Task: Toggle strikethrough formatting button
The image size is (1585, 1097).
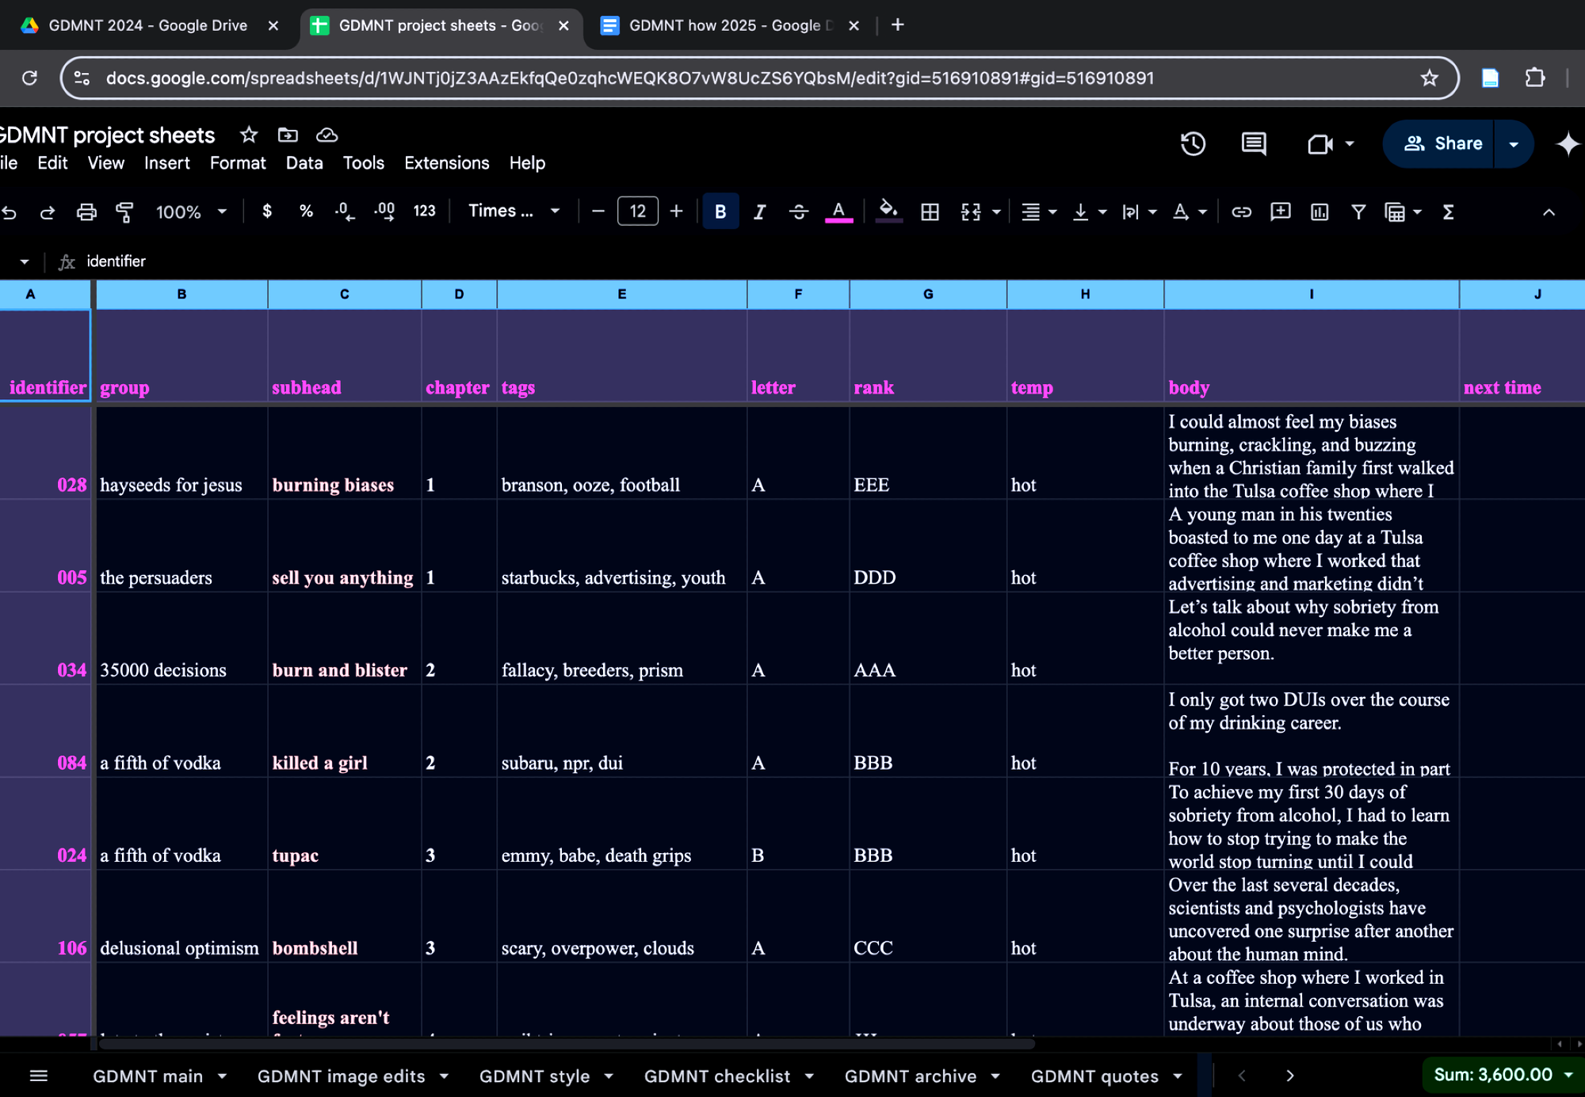Action: tap(799, 211)
